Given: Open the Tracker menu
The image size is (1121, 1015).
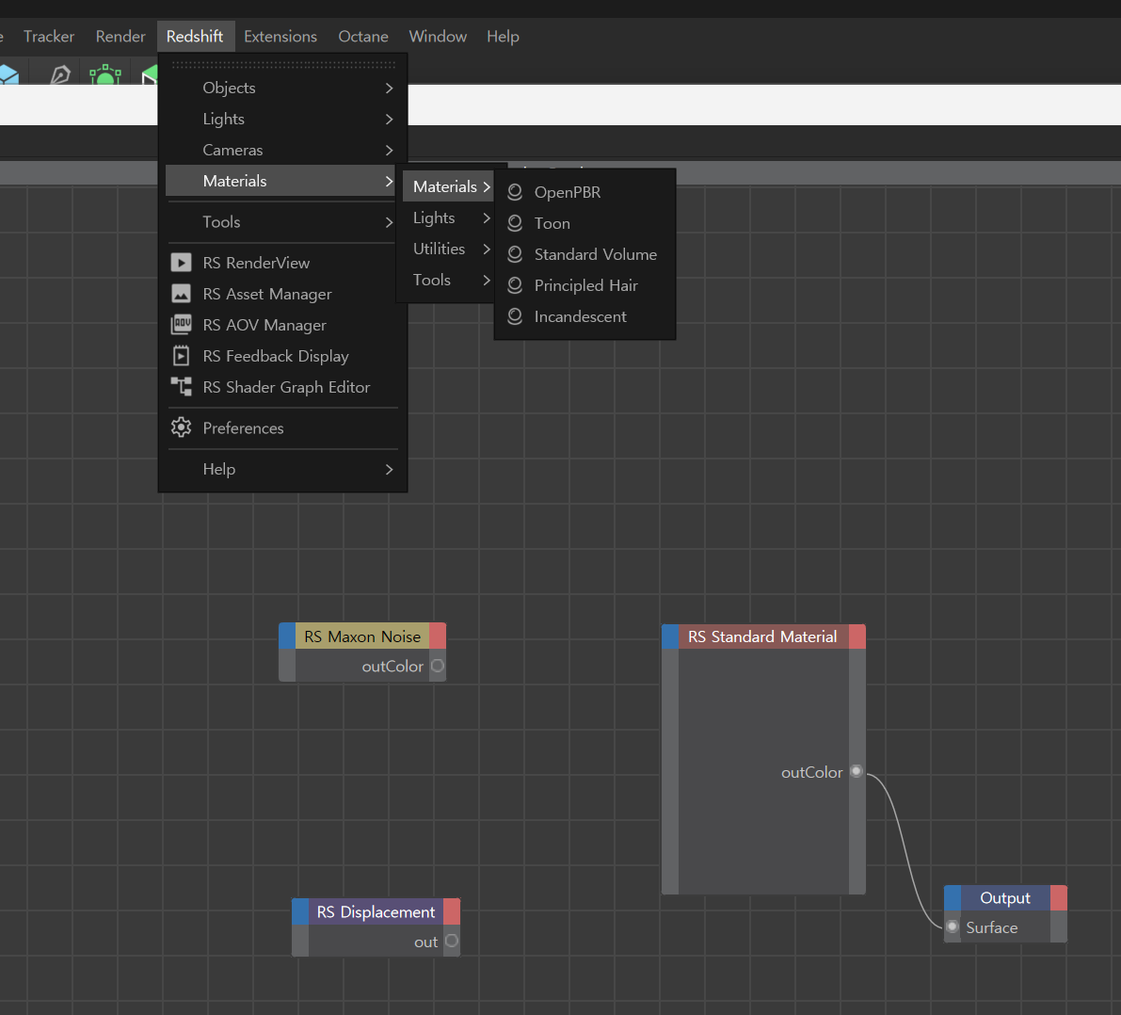Looking at the screenshot, I should coord(49,37).
